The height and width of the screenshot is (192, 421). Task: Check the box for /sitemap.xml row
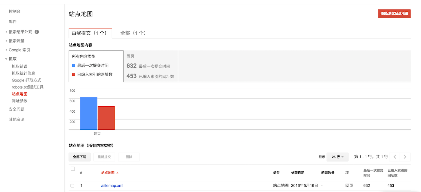pos(72,186)
